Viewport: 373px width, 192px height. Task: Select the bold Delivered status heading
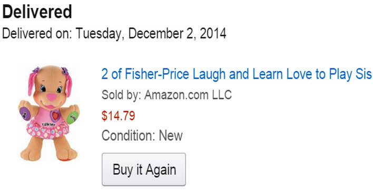[x=37, y=12]
